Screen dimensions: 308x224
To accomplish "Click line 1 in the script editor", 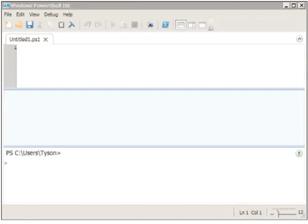I will coord(160,48).
